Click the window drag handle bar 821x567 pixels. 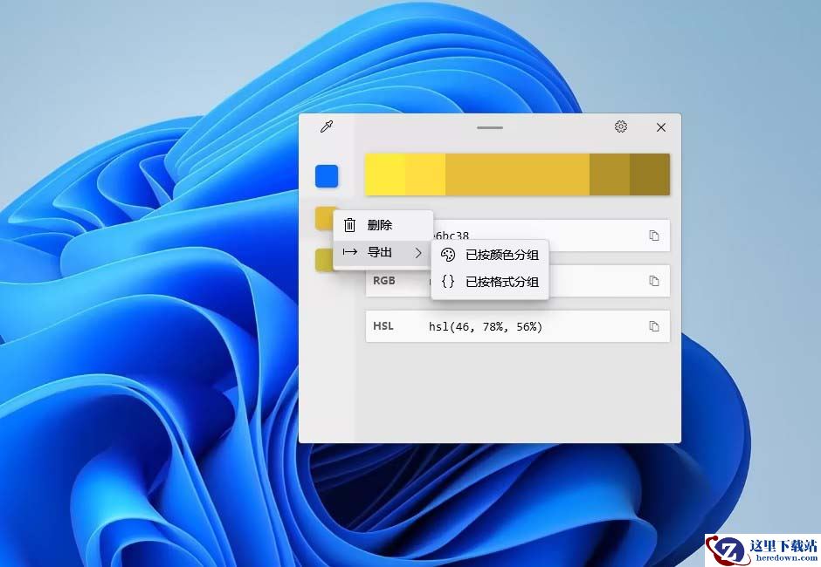pos(490,127)
